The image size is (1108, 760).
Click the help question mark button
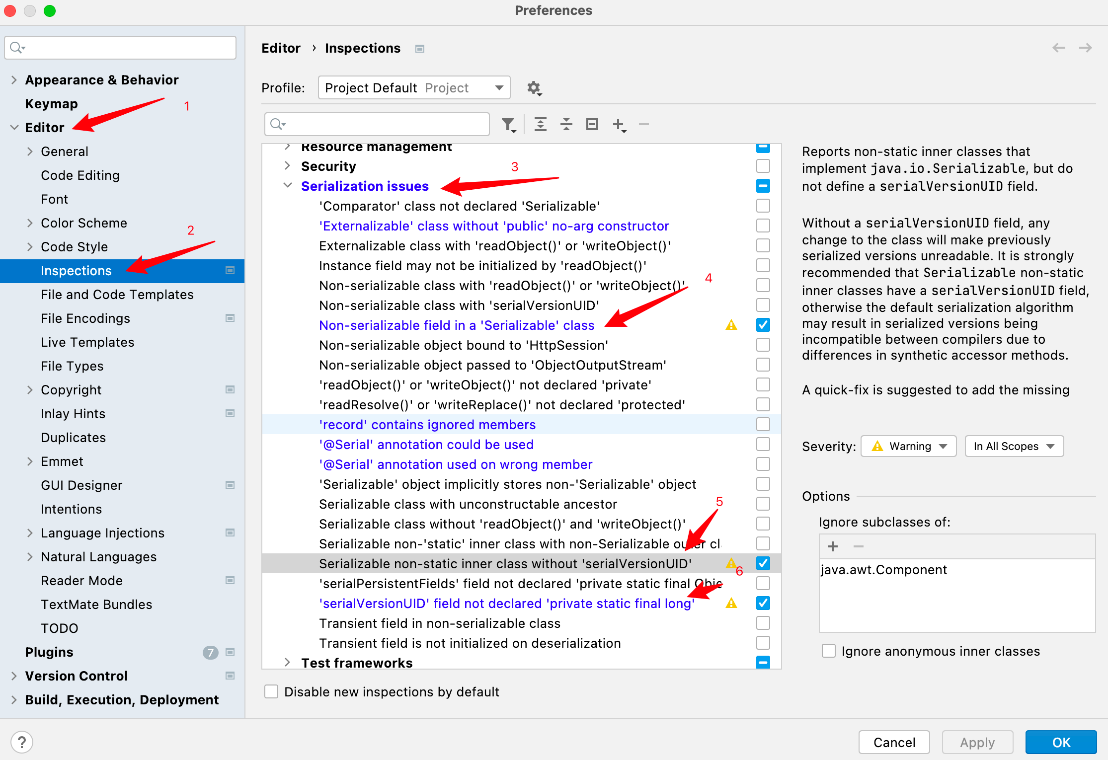22,742
